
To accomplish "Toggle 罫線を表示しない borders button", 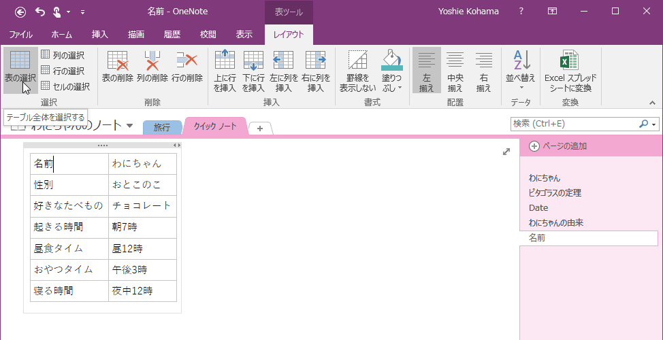I will 358,71.
